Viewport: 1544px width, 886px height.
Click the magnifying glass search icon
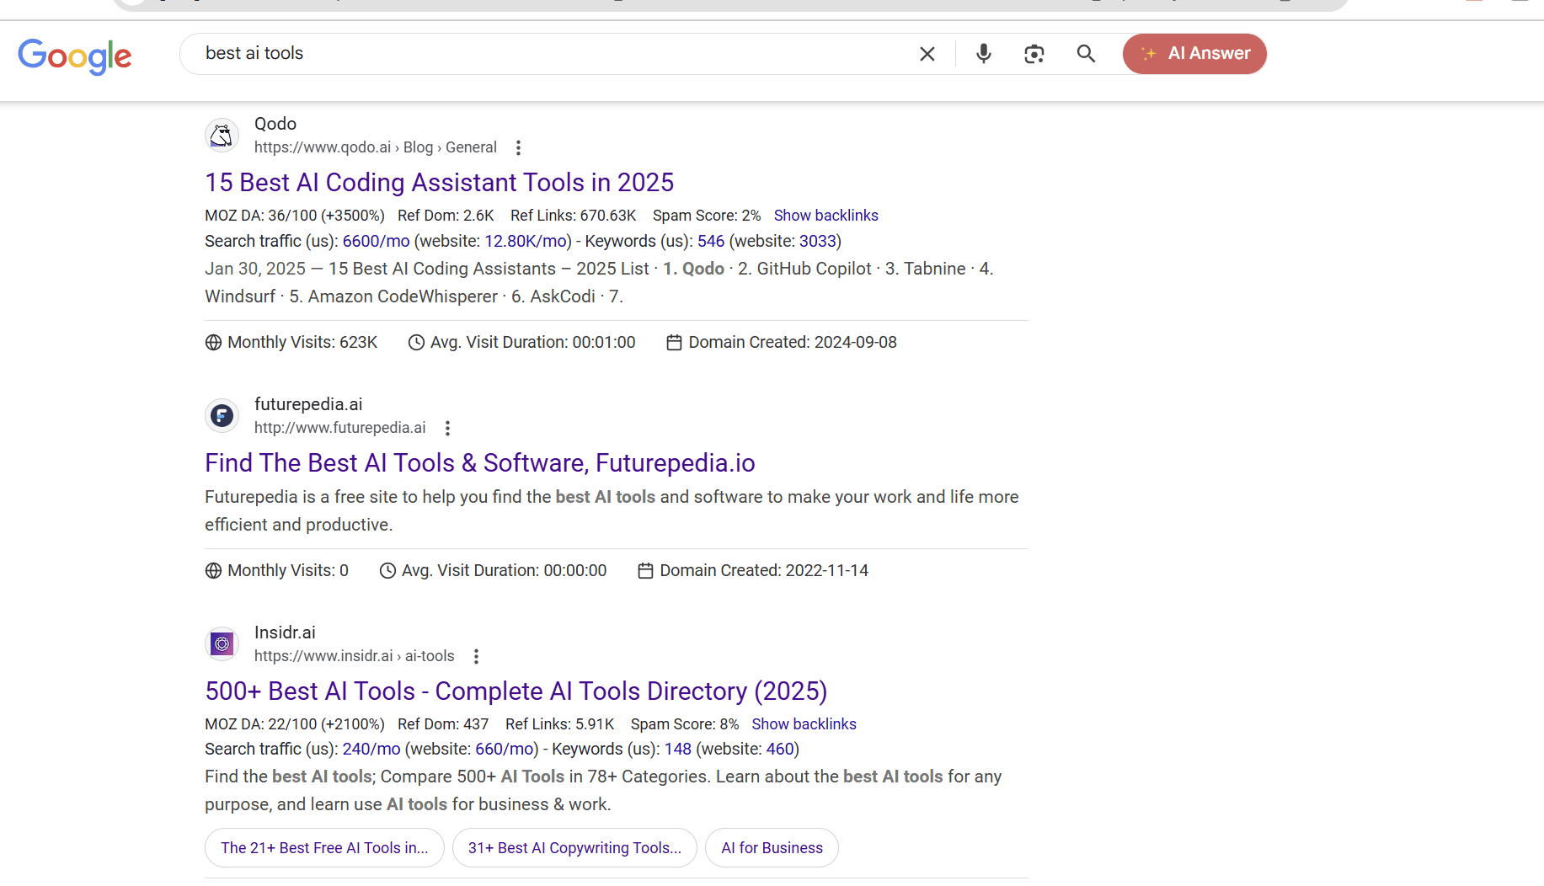[x=1086, y=54]
